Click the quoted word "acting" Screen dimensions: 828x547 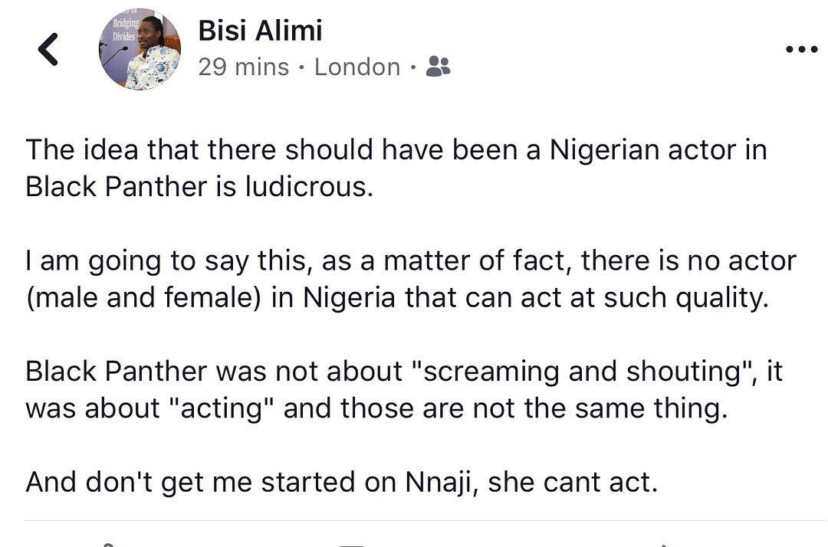pos(226,408)
